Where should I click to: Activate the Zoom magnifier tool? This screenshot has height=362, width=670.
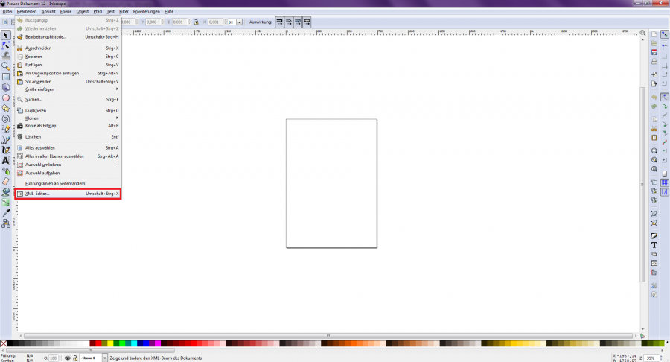(x=5, y=66)
